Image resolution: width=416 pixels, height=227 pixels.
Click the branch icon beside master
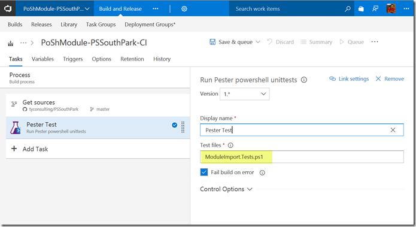pyautogui.click(x=92, y=110)
